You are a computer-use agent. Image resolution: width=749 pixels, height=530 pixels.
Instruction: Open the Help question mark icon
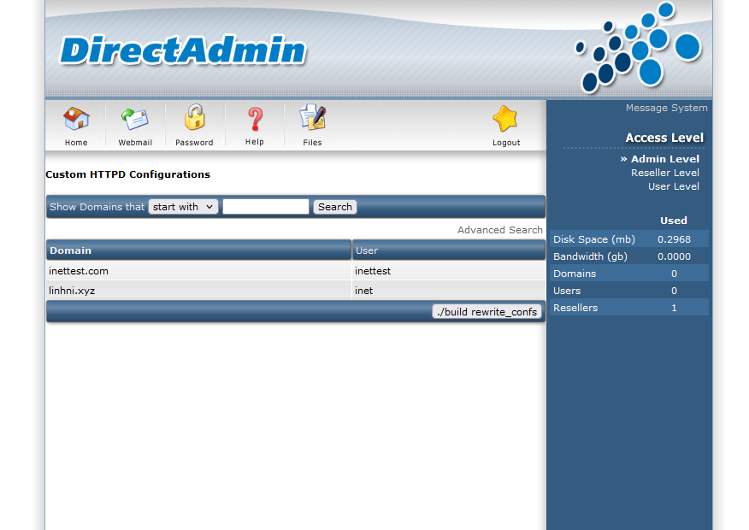coord(255,119)
